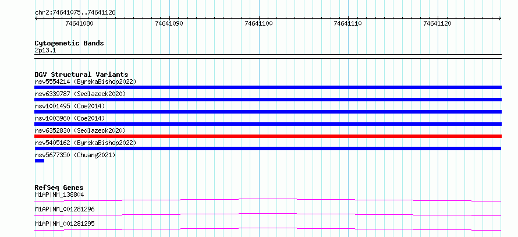The height and width of the screenshot is (237, 518).
Task: Click the blue bar for nsv5405162
Action: (x=268, y=148)
